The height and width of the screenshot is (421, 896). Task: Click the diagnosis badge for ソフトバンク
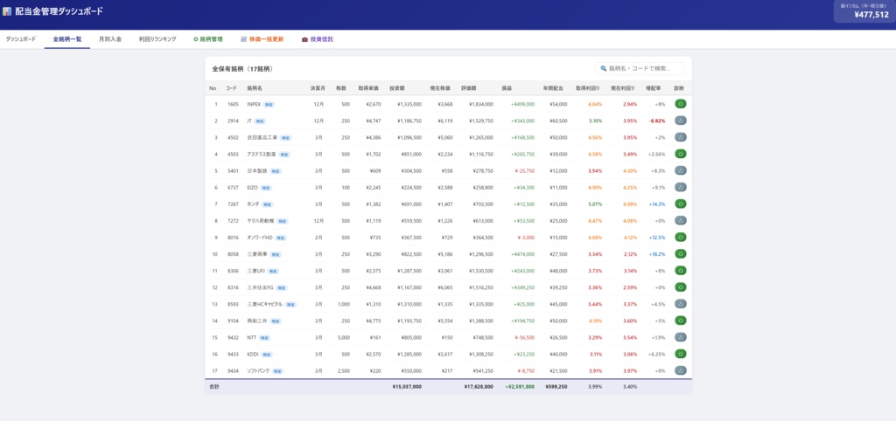680,370
